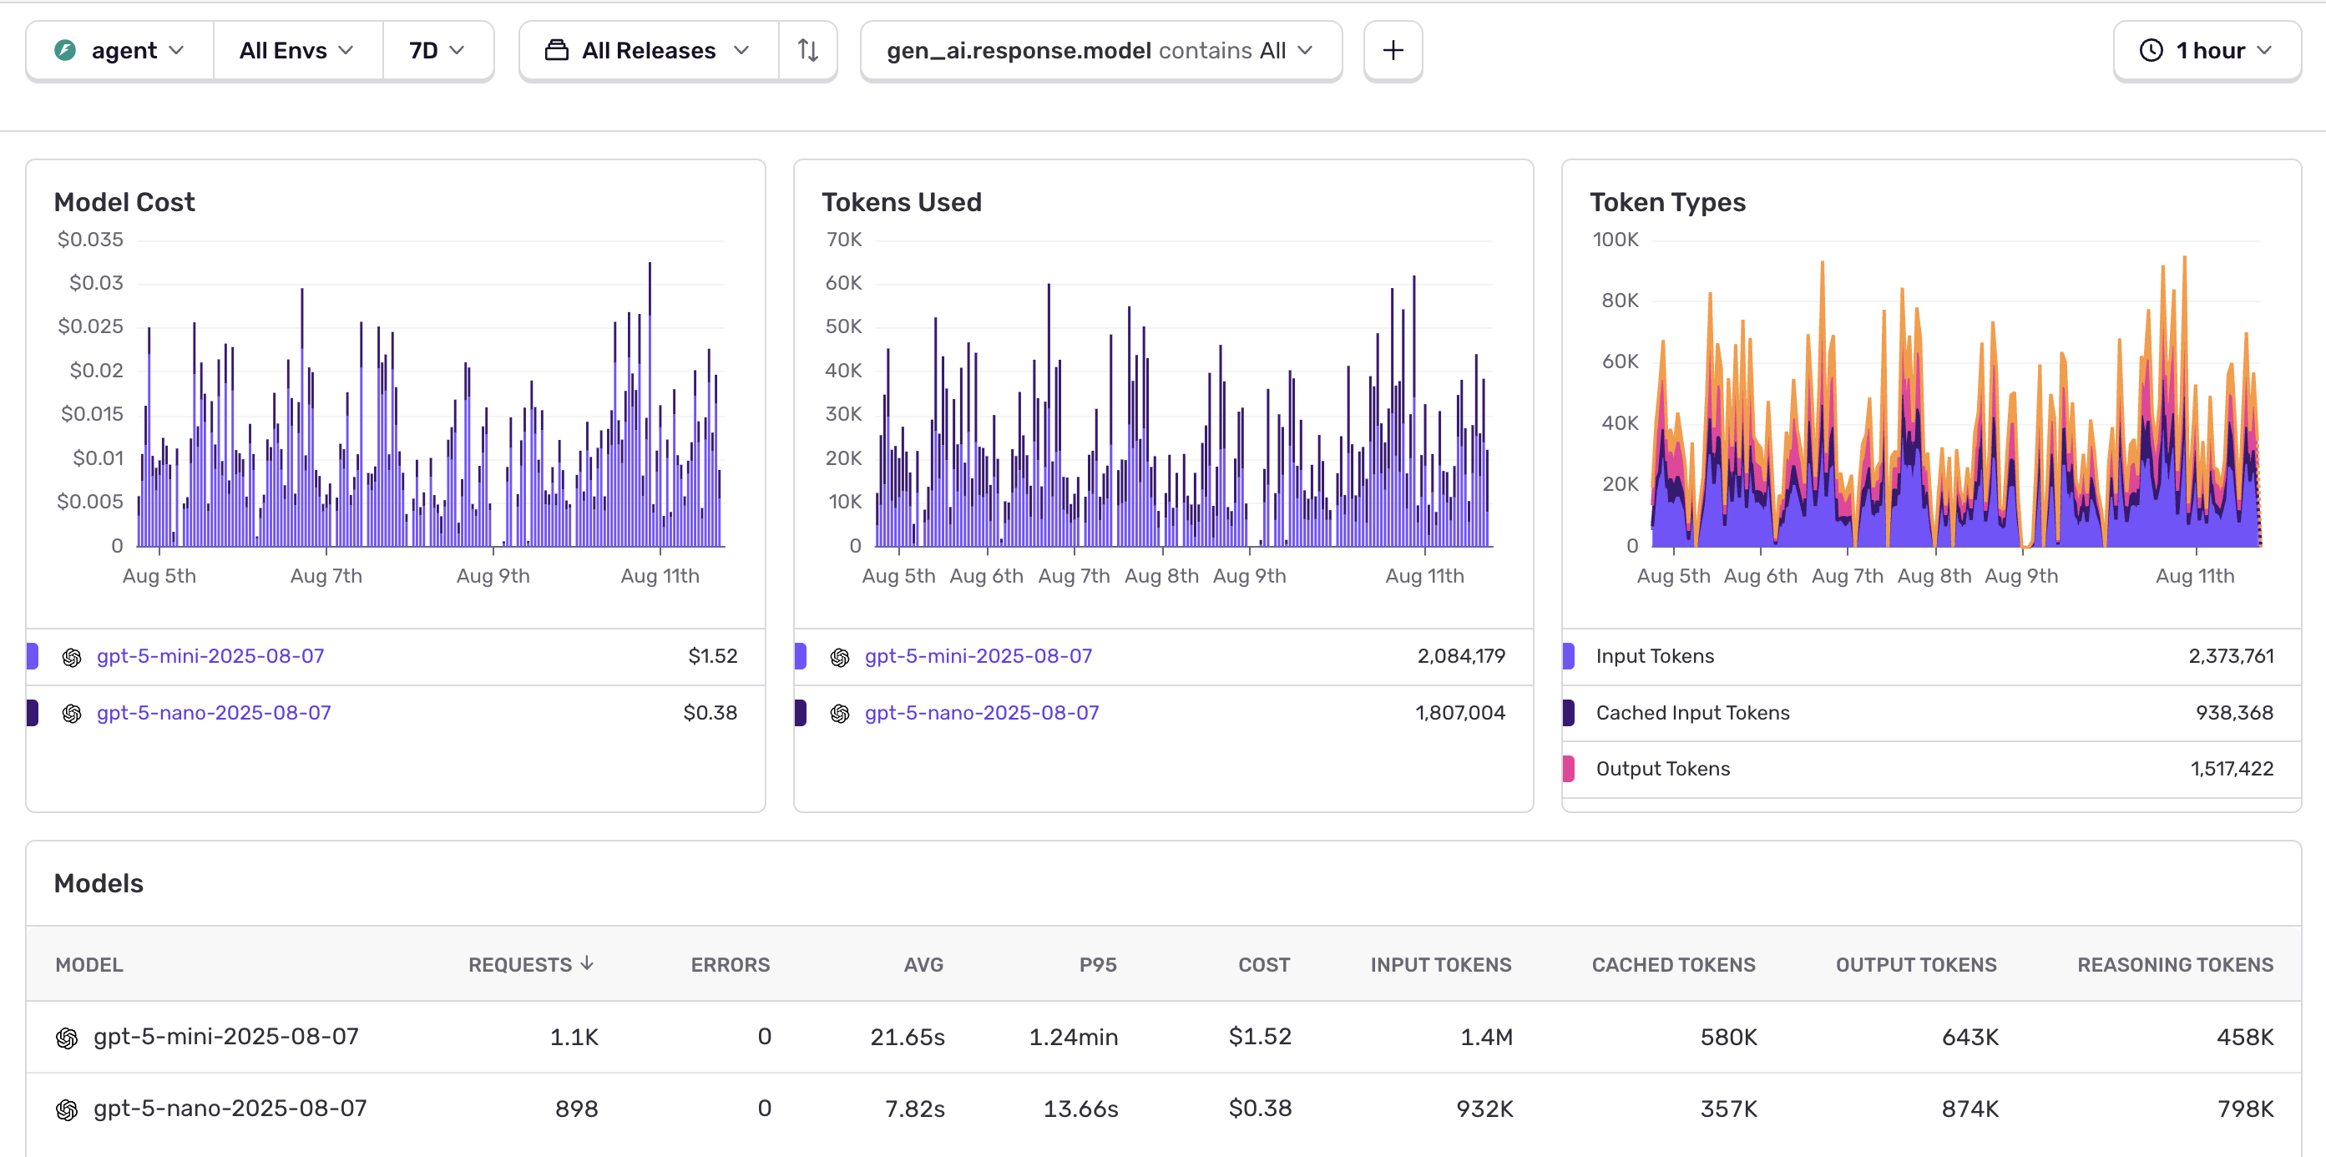Click the Cached Input Tokens legend swatch
The image size is (2326, 1157).
(x=1569, y=713)
